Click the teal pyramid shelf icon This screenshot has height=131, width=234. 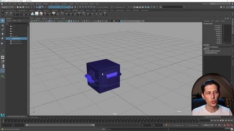33,14
